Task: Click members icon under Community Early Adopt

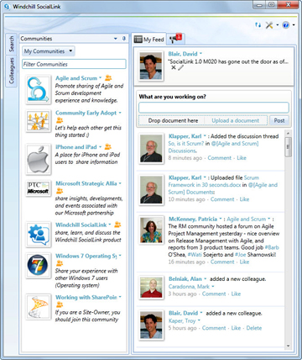Action: (x=60, y=120)
